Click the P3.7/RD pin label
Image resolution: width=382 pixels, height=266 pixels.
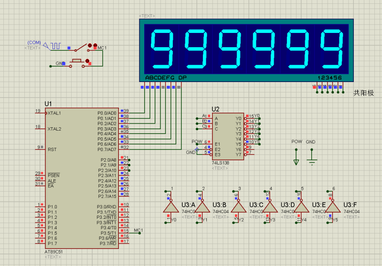108,244
